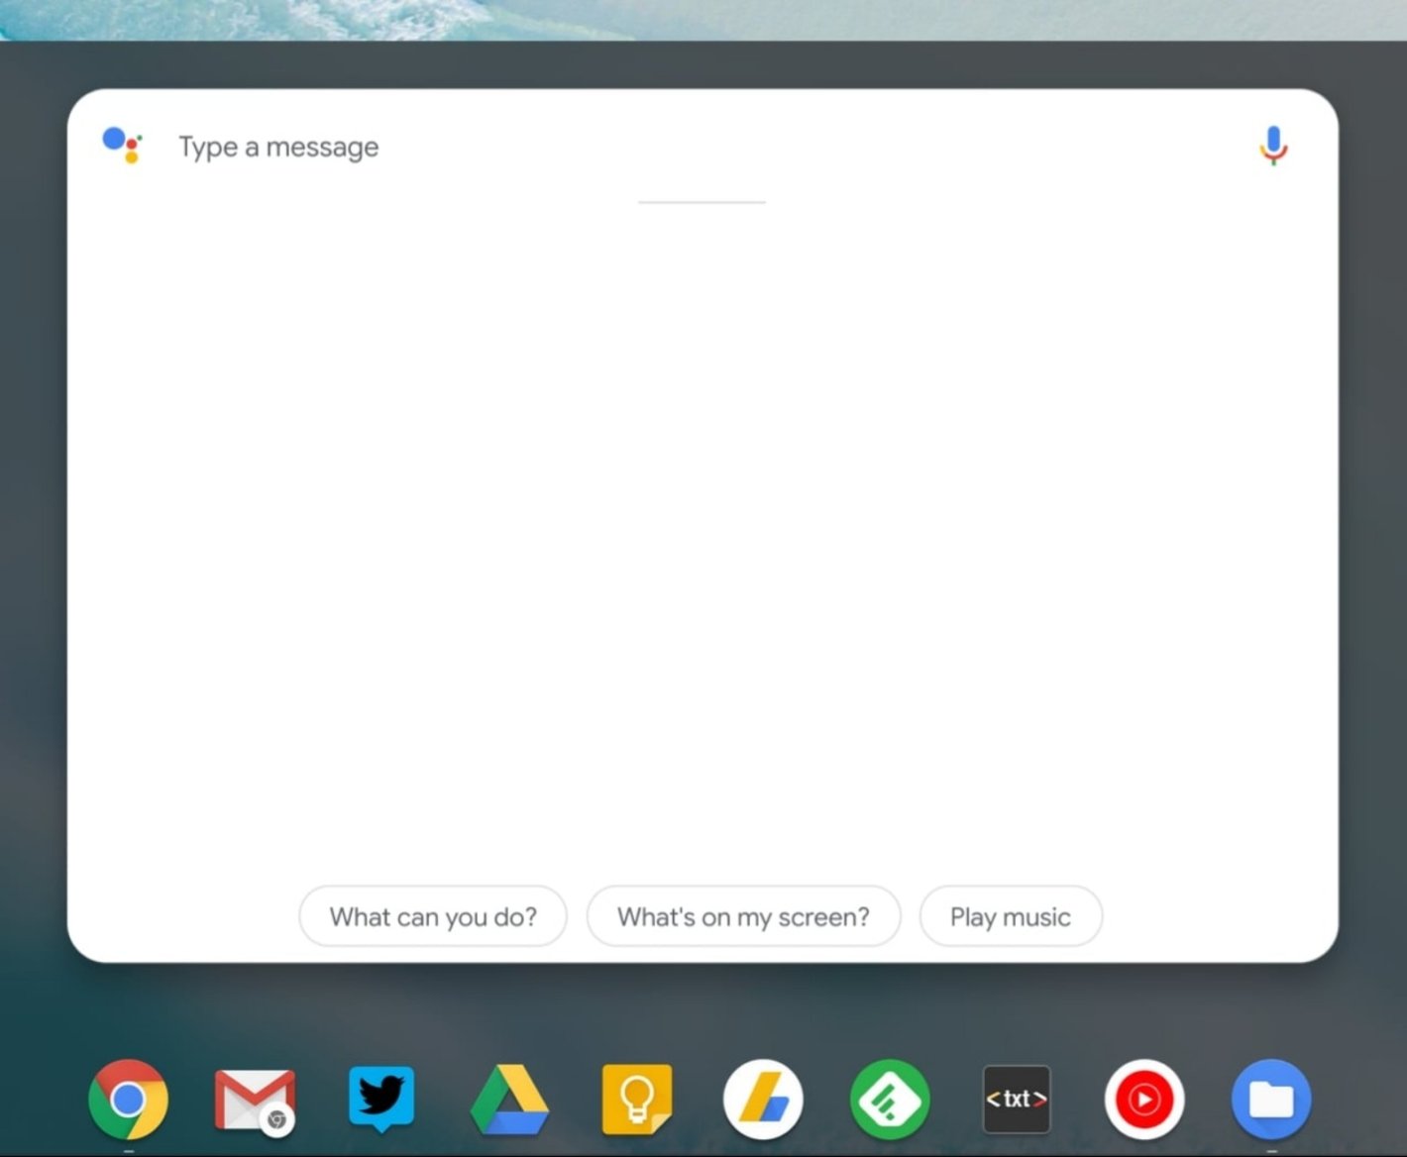Click the Google Assistant logo

tap(123, 145)
